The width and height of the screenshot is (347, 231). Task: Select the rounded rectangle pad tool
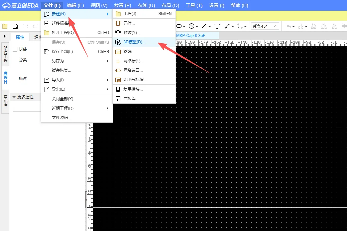(x=179, y=26)
